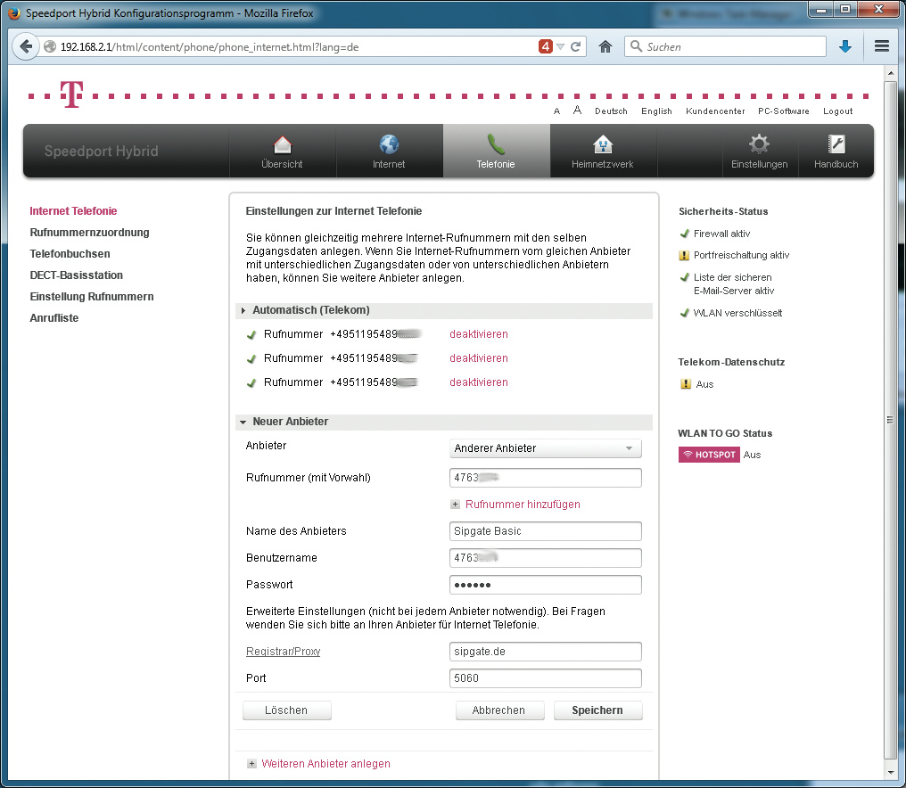Deactivate the second Telekom Rufnummer
The height and width of the screenshot is (788, 906).
[x=479, y=358]
